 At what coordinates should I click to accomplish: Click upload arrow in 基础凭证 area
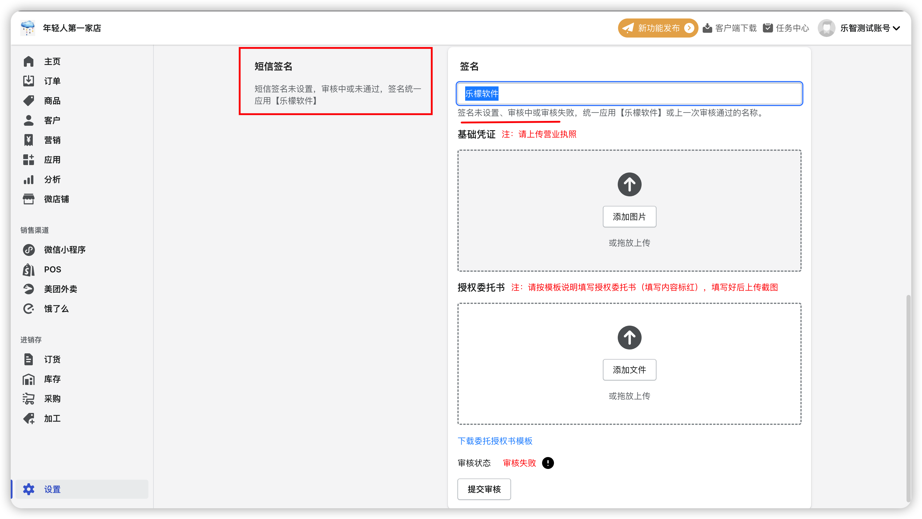pyautogui.click(x=629, y=184)
